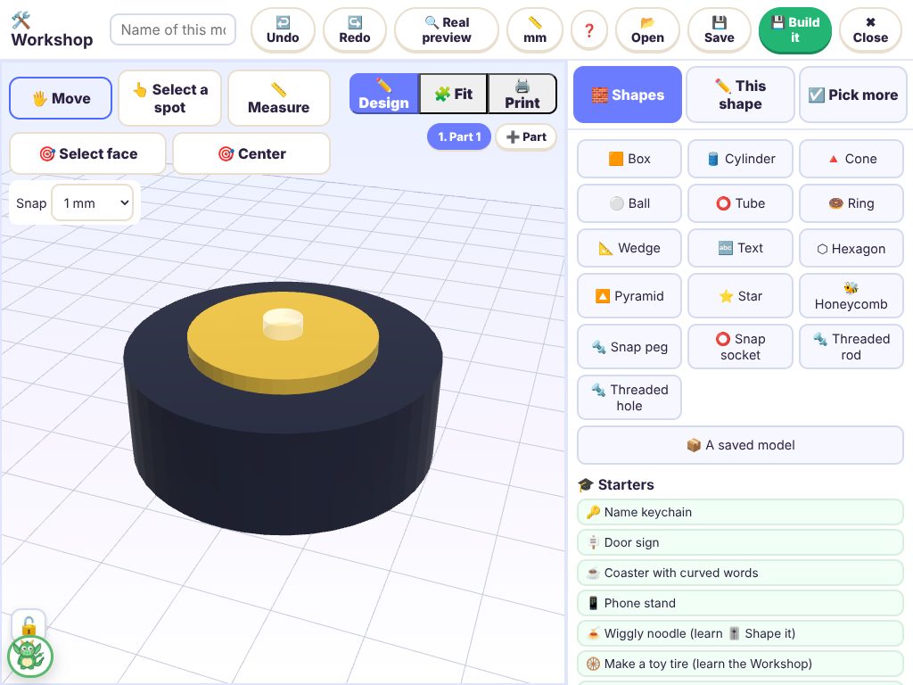The image size is (913, 685).
Task: Load the Wiggly noodle starter
Action: pos(740,633)
